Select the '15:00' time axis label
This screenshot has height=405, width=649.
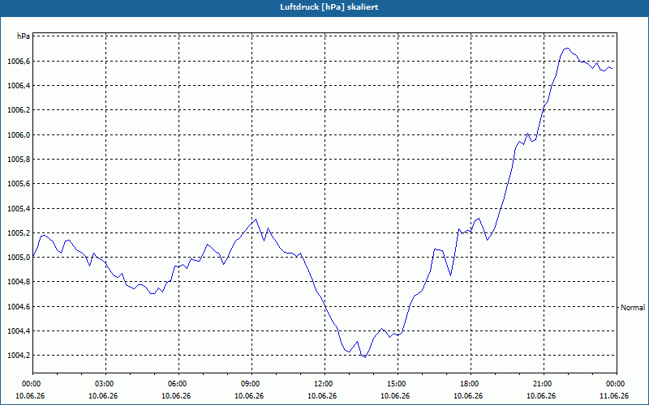point(395,384)
